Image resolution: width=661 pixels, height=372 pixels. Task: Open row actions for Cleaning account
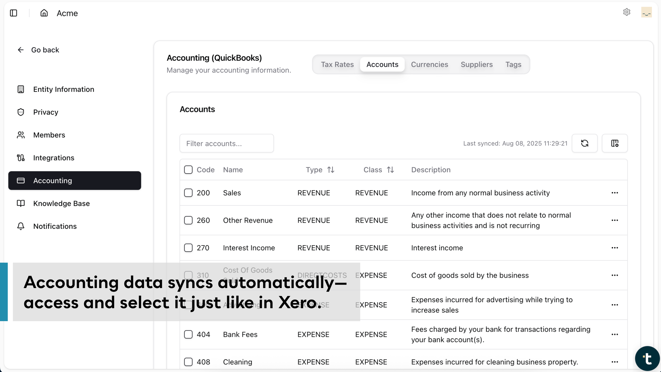[x=615, y=362]
